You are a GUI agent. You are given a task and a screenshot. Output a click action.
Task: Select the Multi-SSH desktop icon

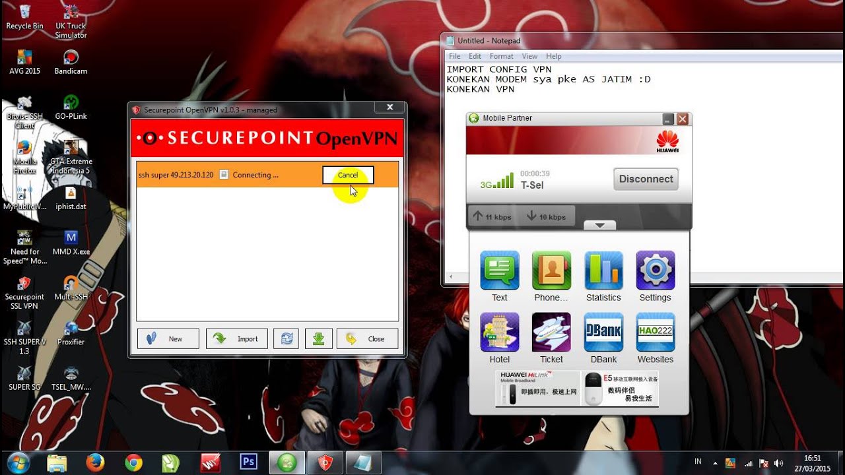[x=71, y=288]
